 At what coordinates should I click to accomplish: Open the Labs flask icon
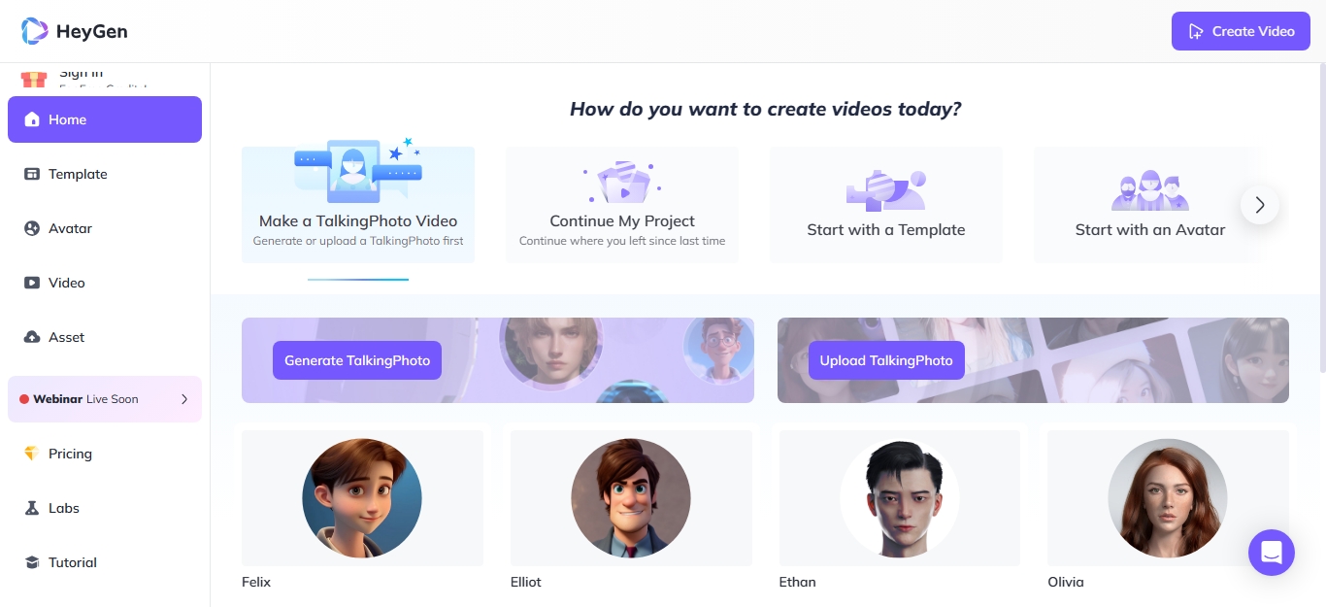(x=32, y=508)
